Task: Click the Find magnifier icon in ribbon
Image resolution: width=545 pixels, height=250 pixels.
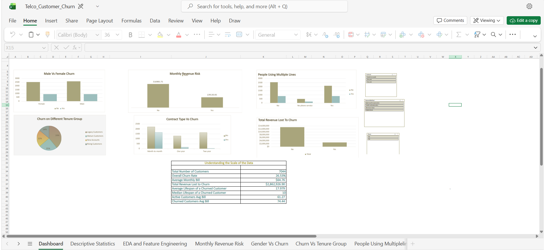Action: pyautogui.click(x=493, y=35)
